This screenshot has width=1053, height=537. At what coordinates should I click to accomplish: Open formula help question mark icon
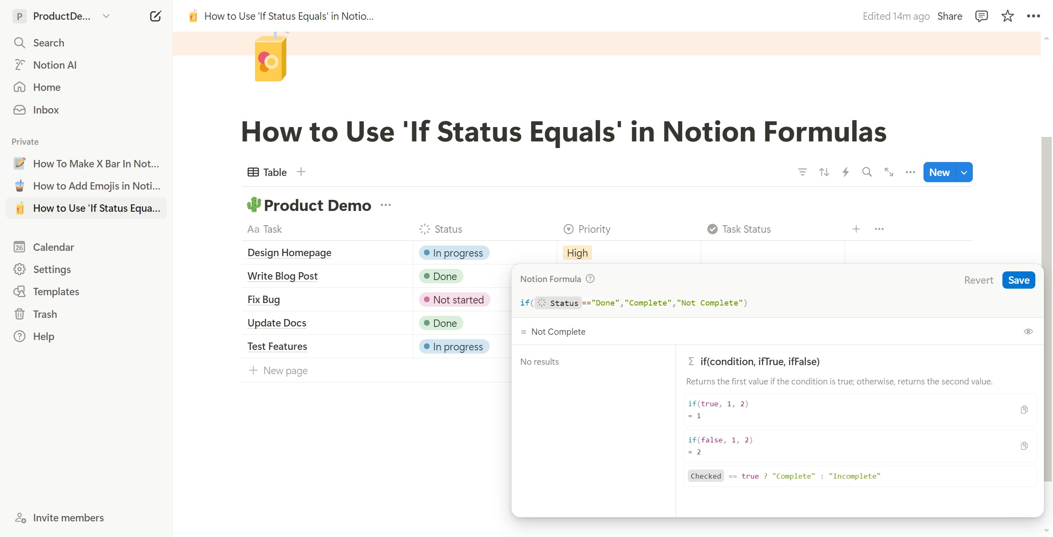click(590, 279)
